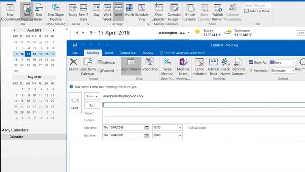
Task: Choose E-mail Calendar sharing option
Action: [x=190, y=12]
